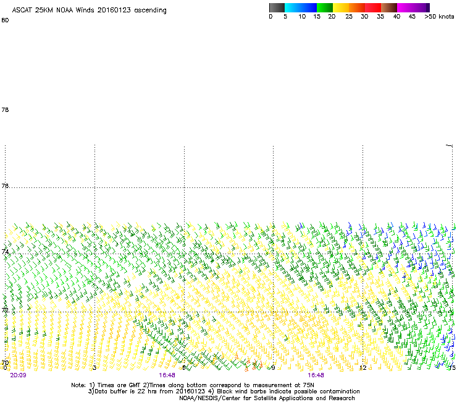Click the time label between longitudes 3 and 6
457x402 pixels.
pos(167,375)
